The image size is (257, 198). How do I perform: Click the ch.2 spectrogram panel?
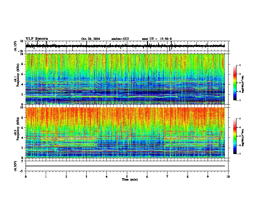[x=125, y=133]
